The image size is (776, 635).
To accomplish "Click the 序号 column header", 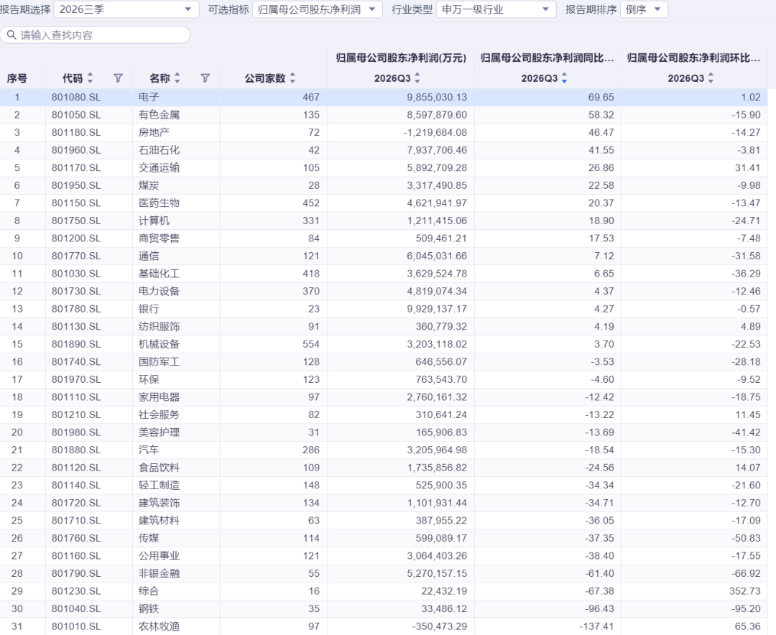I will click(17, 78).
